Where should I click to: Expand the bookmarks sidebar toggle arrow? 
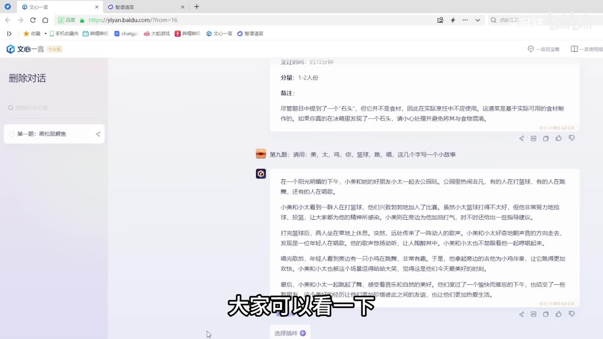[9, 34]
